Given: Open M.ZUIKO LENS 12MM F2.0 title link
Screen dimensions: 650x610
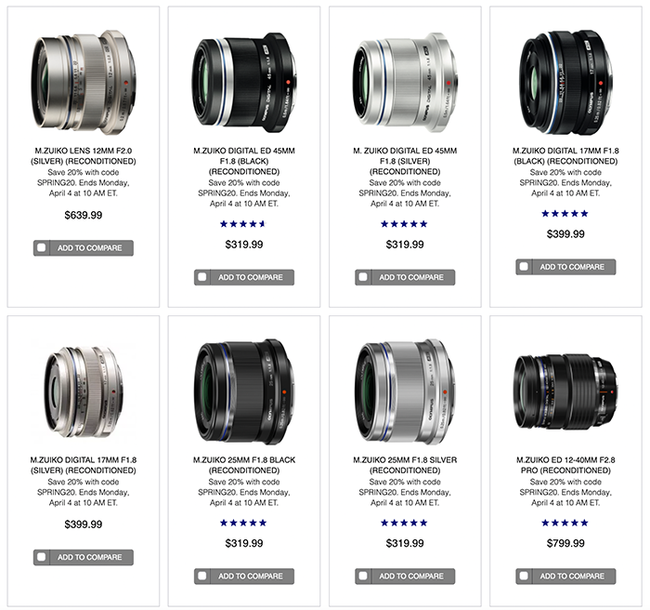Looking at the screenshot, I should (84, 155).
